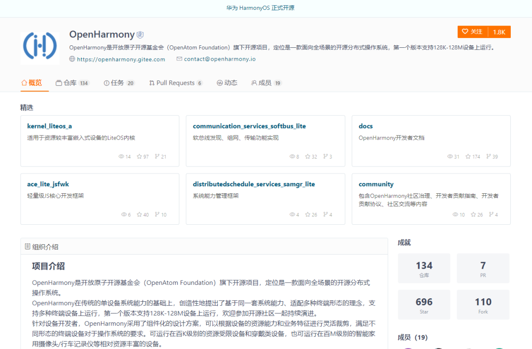The height and width of the screenshot is (349, 532).
Task: Open the Pull Requests 6 tab
Action: pyautogui.click(x=176, y=83)
